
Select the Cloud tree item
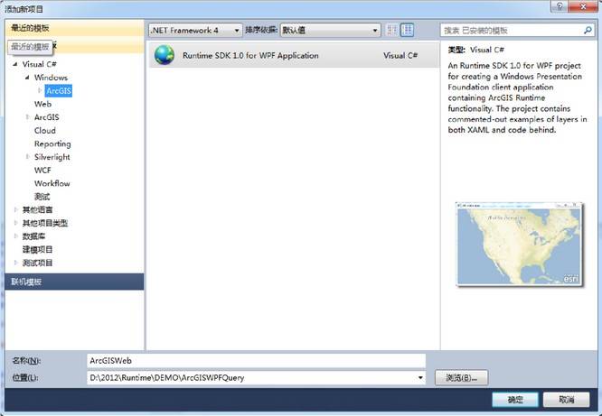45,130
